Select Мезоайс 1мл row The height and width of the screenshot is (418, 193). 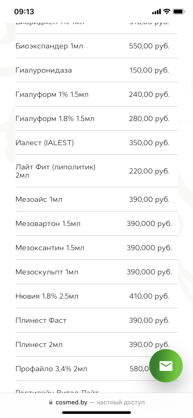(39, 199)
